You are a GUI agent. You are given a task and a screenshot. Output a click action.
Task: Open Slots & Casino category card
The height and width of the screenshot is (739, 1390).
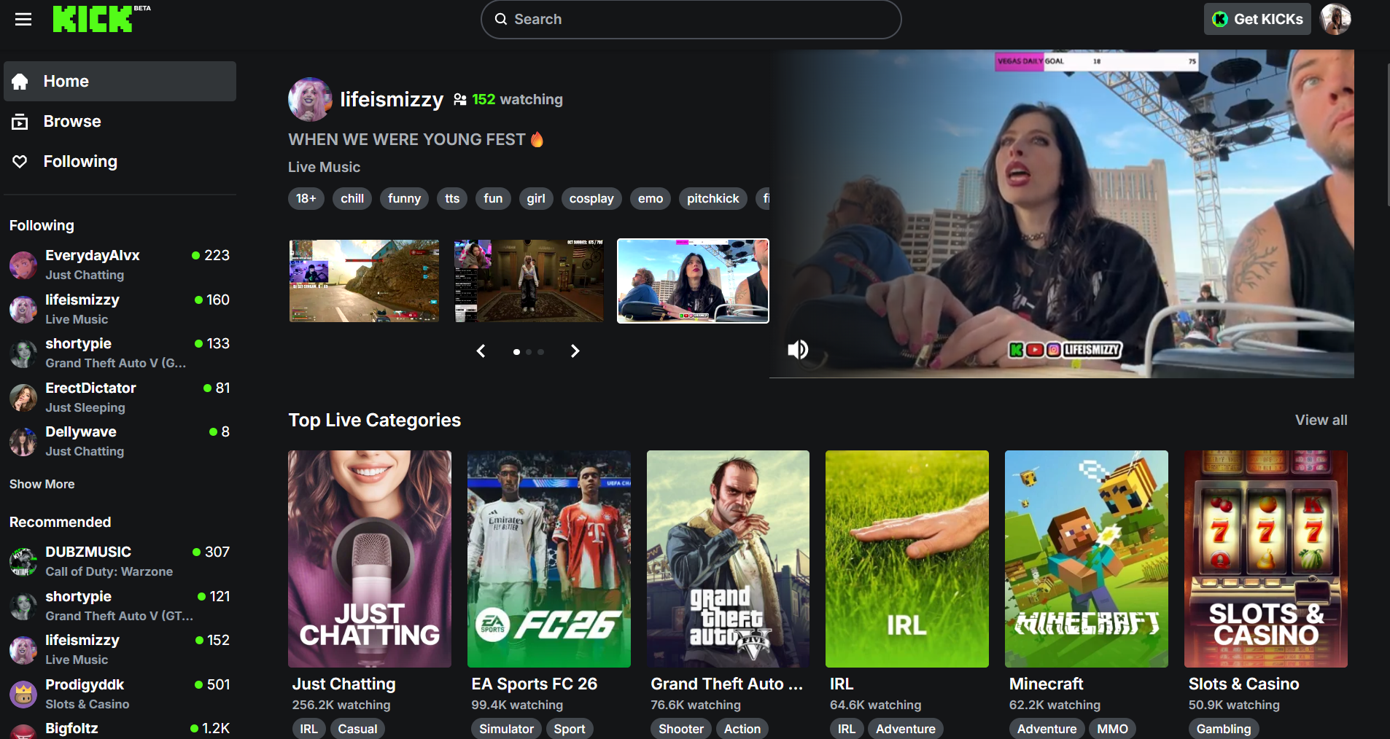coord(1266,559)
